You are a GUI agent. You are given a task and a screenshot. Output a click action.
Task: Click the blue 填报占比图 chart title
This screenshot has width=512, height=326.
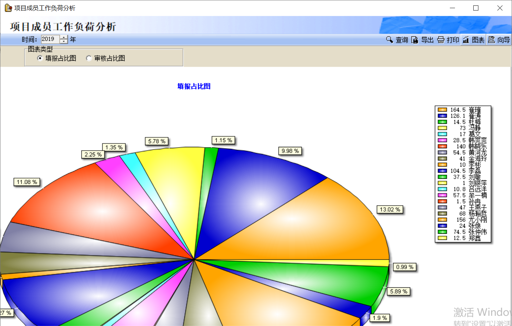pos(194,87)
